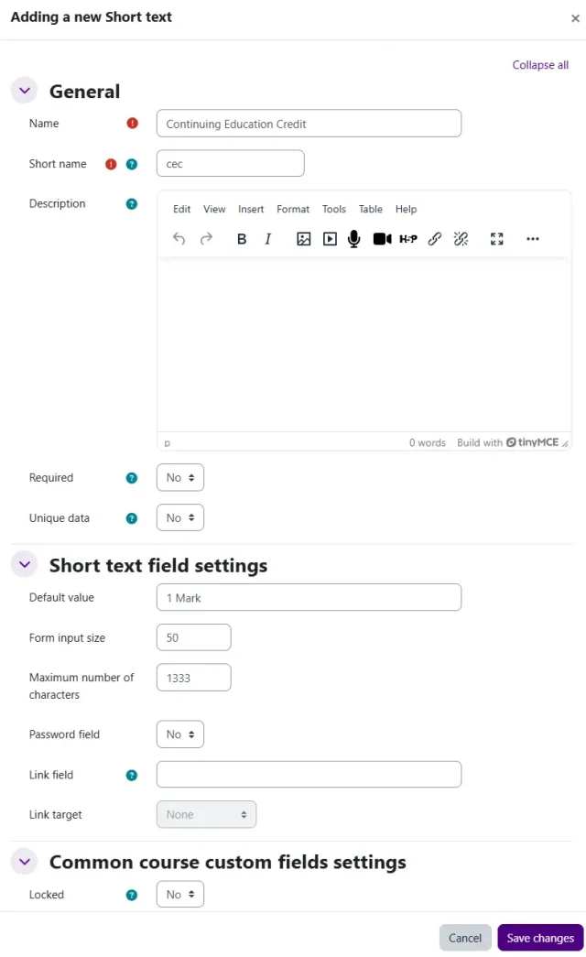Open the Unique data dropdown
The image size is (586, 957).
coord(180,518)
